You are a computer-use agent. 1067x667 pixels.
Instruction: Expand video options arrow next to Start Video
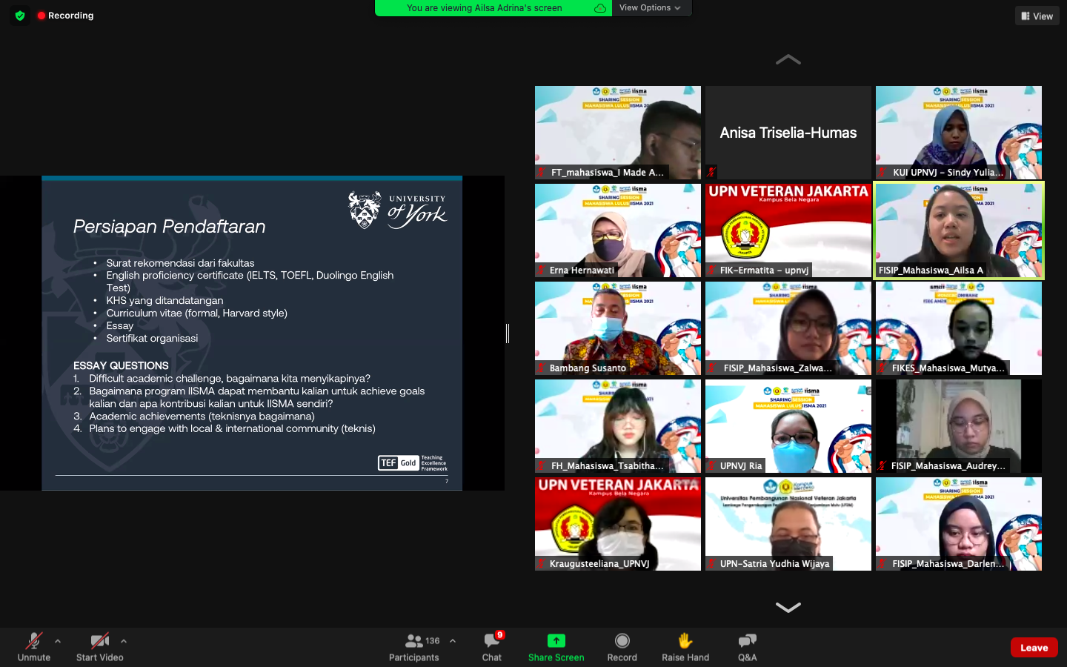pos(124,641)
